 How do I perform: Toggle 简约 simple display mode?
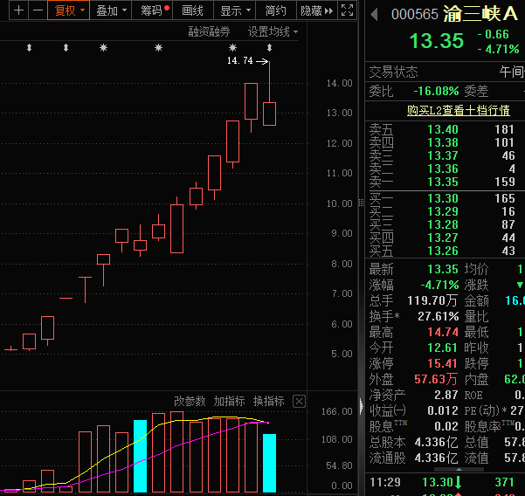pos(275,10)
